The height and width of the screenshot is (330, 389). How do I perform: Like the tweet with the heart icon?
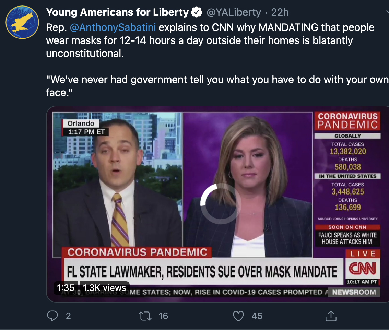click(238, 316)
